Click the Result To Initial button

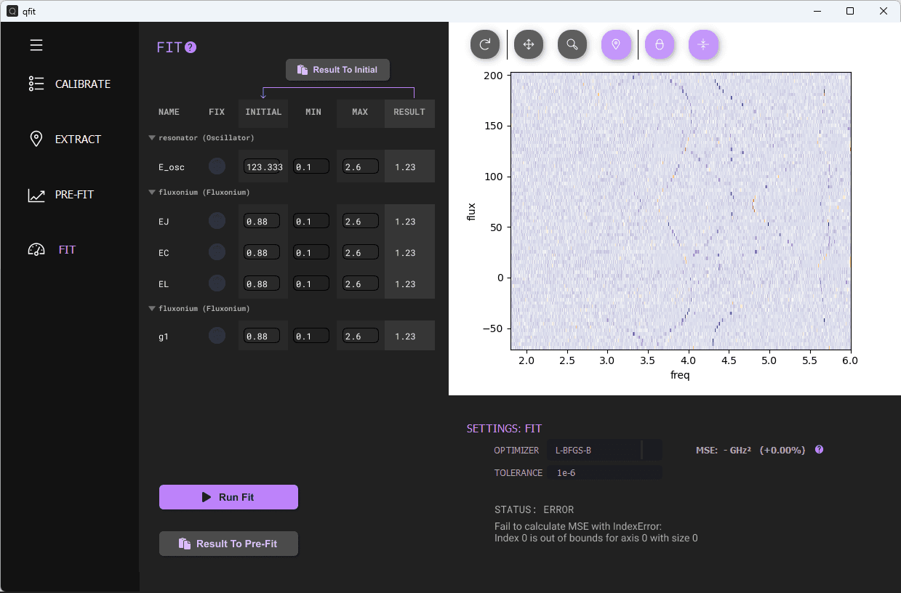[337, 70]
